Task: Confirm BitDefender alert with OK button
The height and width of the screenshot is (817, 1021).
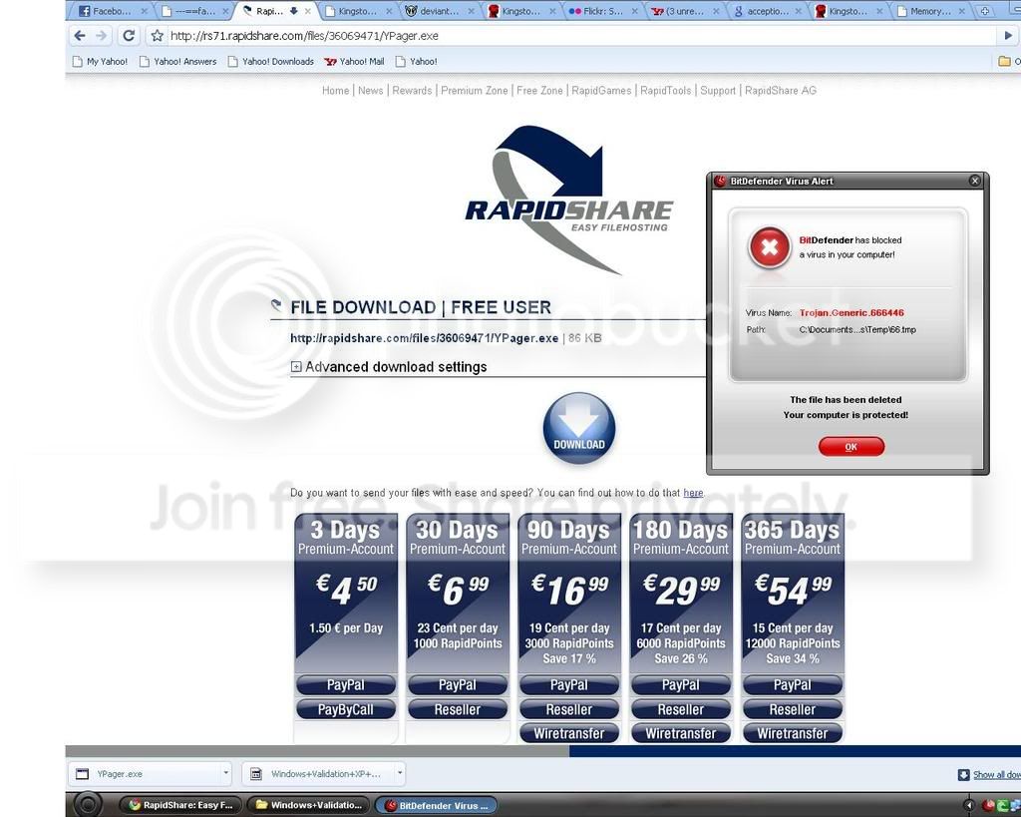Action: click(851, 447)
